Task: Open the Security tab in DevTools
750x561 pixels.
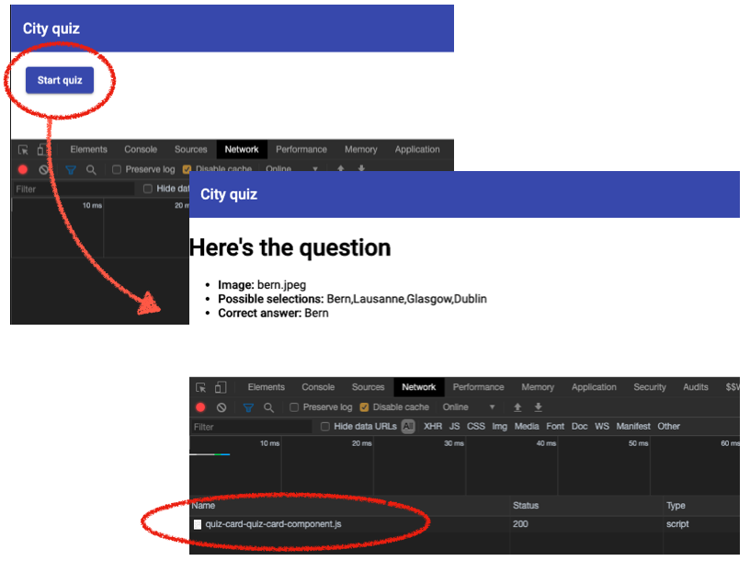Action: tap(650, 387)
